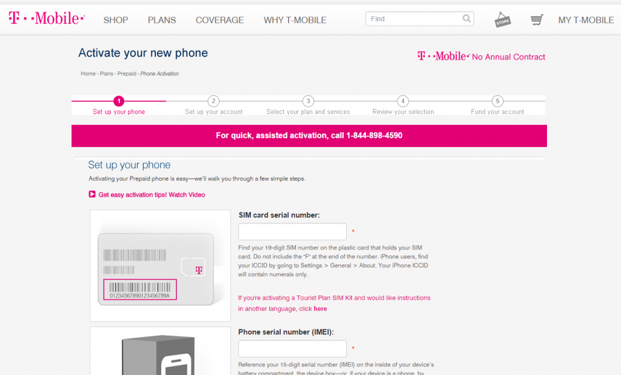The image size is (621, 375).
Task: Click the shopping cart icon
Action: [x=536, y=19]
